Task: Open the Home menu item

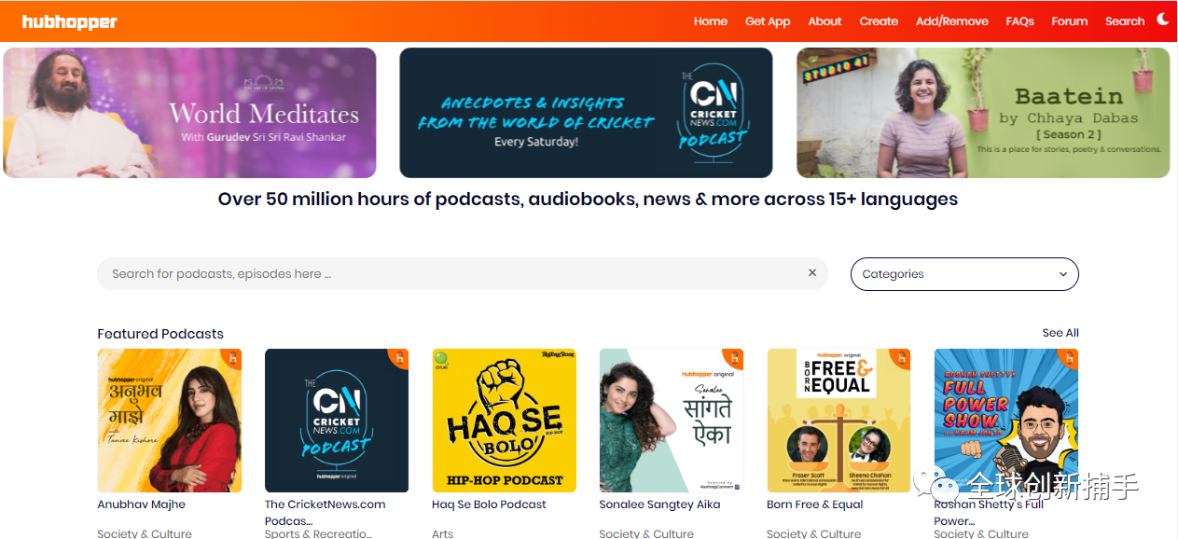Action: [x=710, y=21]
